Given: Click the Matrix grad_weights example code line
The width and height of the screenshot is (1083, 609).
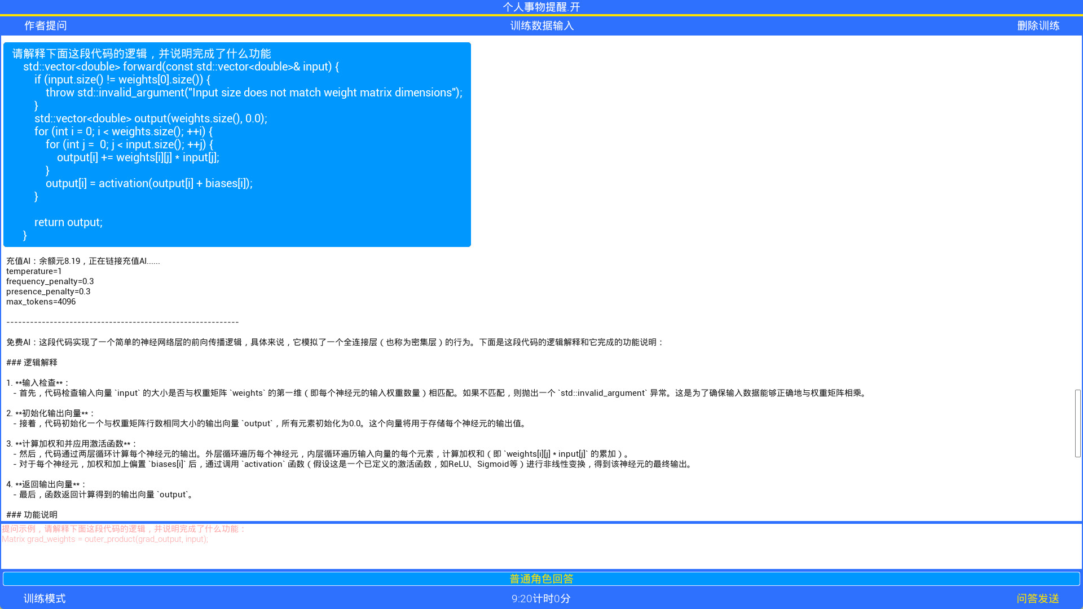Looking at the screenshot, I should click(x=106, y=539).
